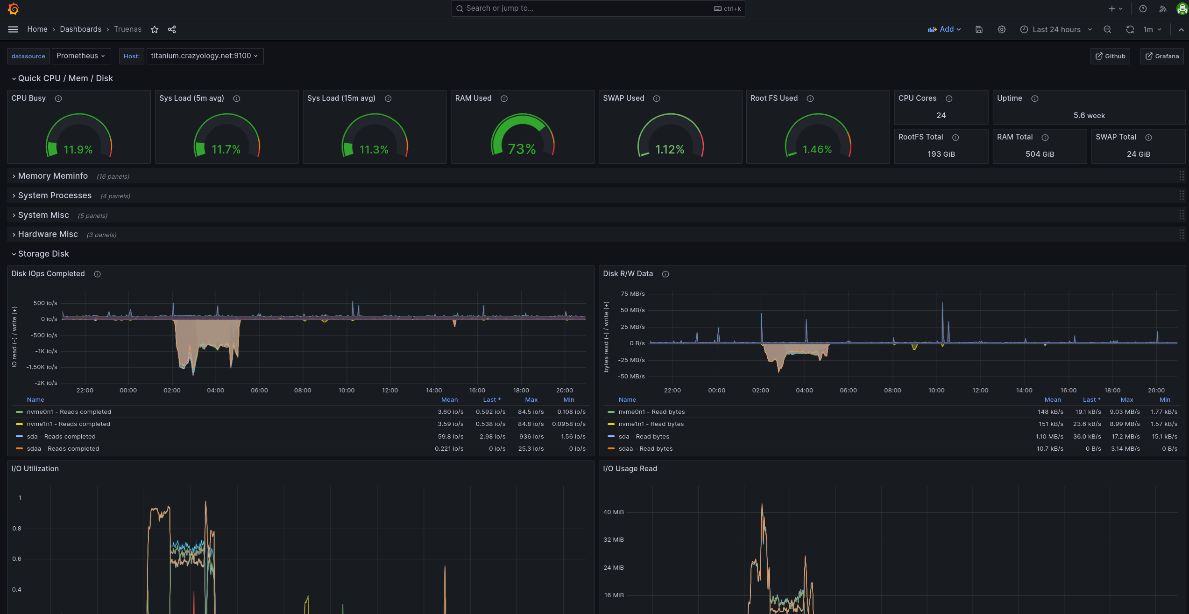Star the Truenas dashboard as favorite

155,29
